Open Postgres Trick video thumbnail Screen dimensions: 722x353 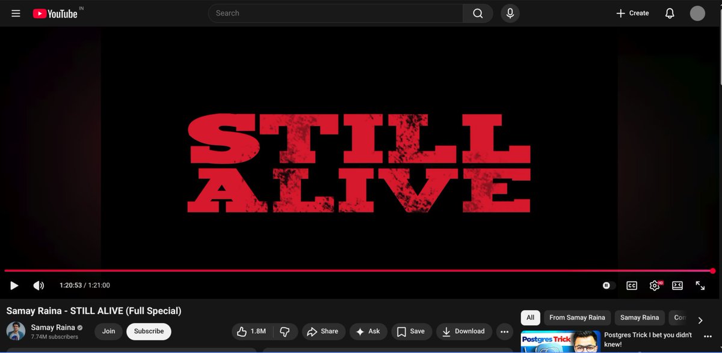pos(561,342)
